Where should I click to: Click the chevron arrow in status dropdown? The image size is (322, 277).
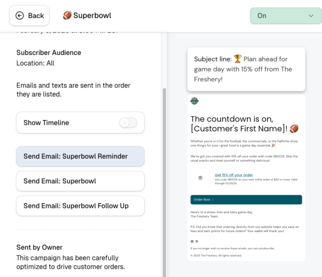click(311, 16)
